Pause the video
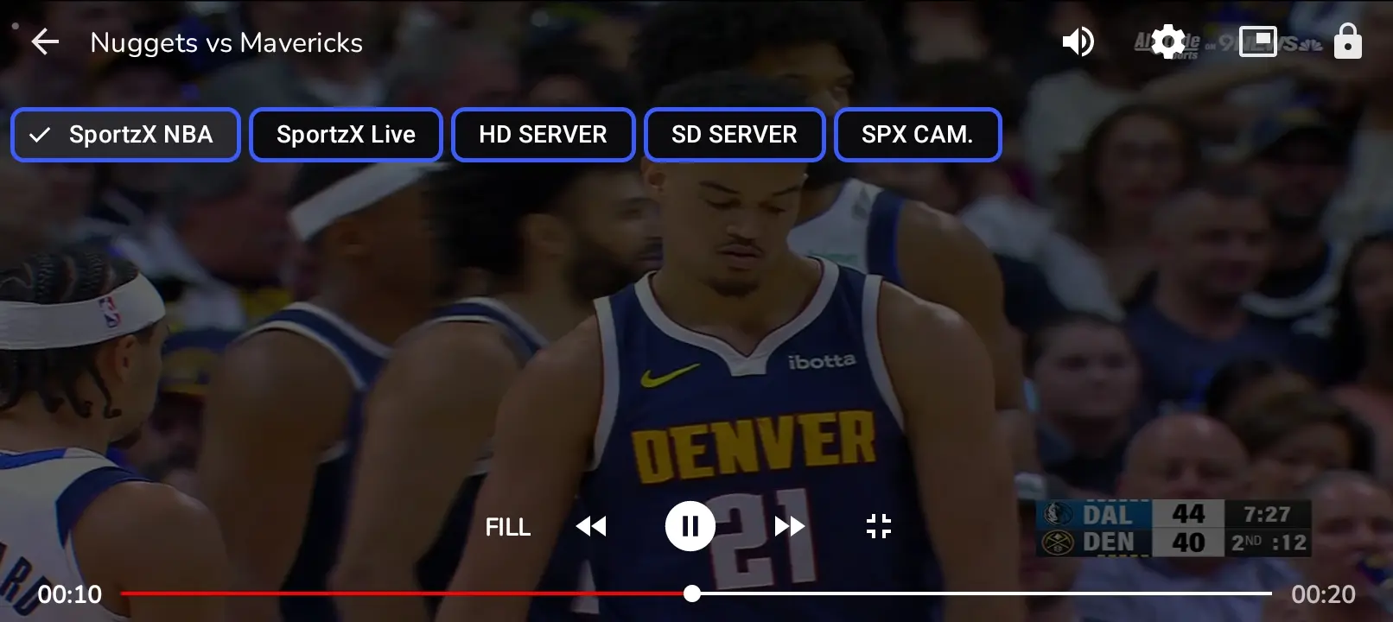1393x622 pixels. tap(690, 526)
